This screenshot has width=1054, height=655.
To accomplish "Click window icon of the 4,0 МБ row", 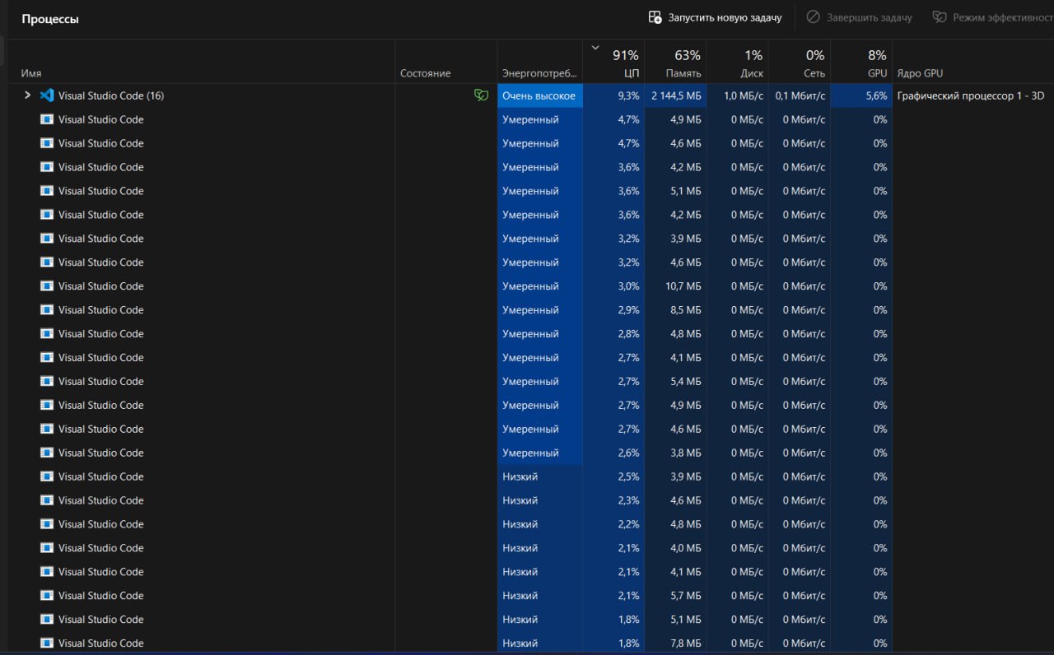I will 47,548.
